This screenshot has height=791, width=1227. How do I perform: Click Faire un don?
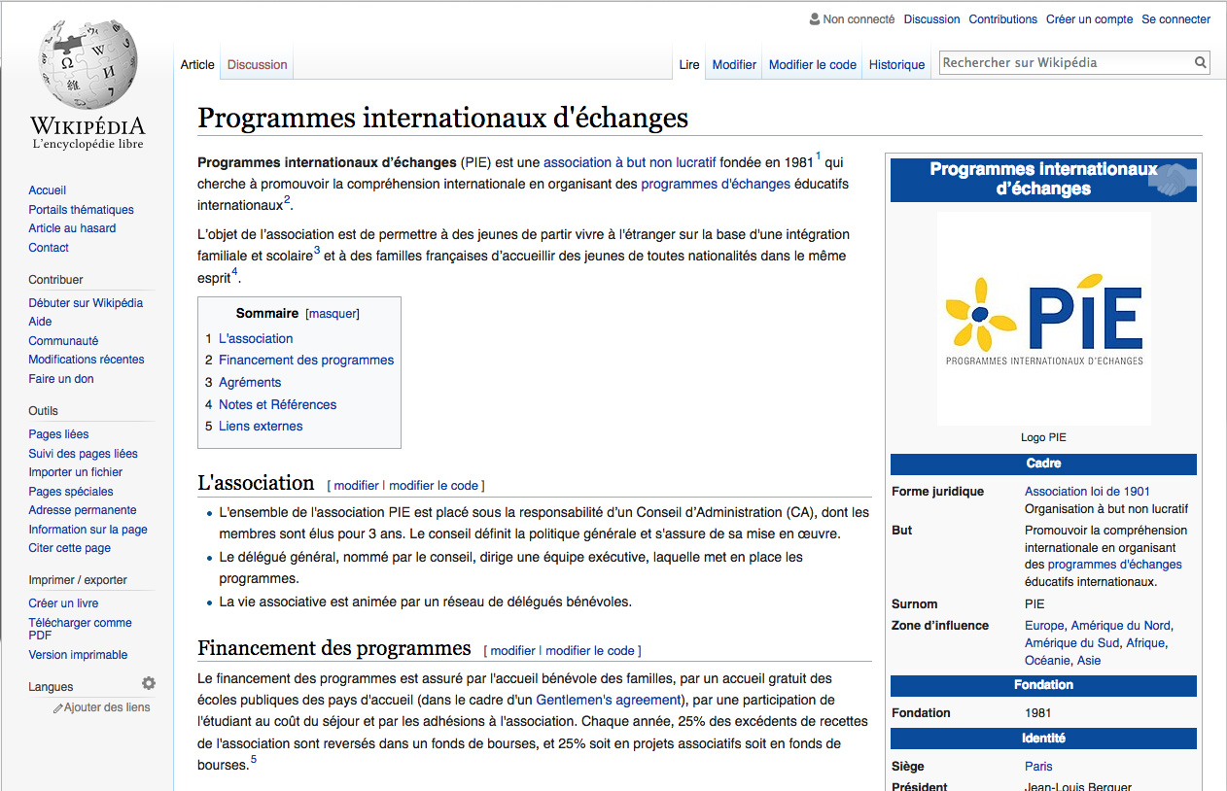click(61, 379)
